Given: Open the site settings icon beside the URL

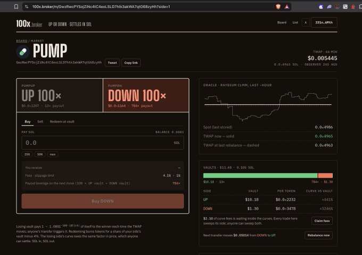Looking at the screenshot, I should [27, 7].
